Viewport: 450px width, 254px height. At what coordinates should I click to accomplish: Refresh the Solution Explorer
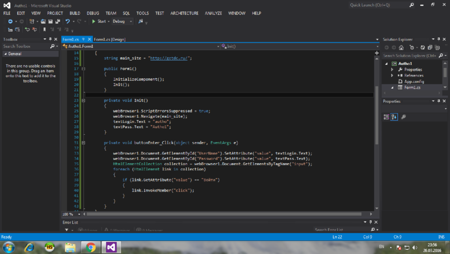(422, 47)
